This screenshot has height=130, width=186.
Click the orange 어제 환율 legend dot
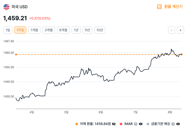tap(76, 124)
